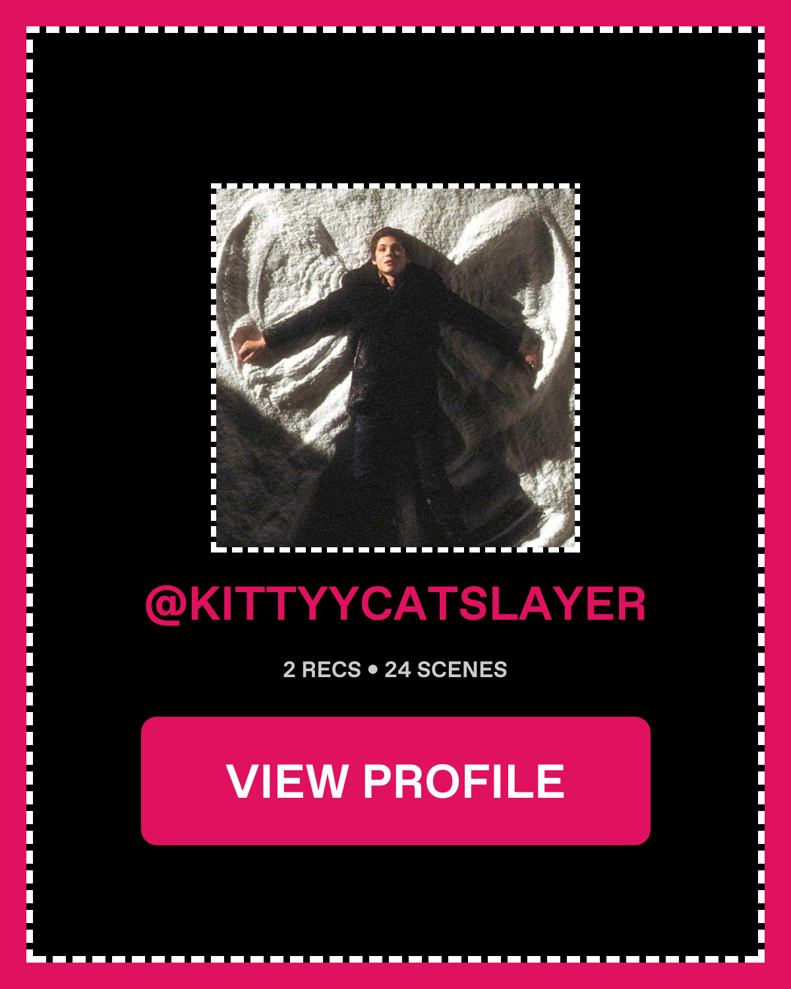Select the snow angel profile picture

coord(395,368)
